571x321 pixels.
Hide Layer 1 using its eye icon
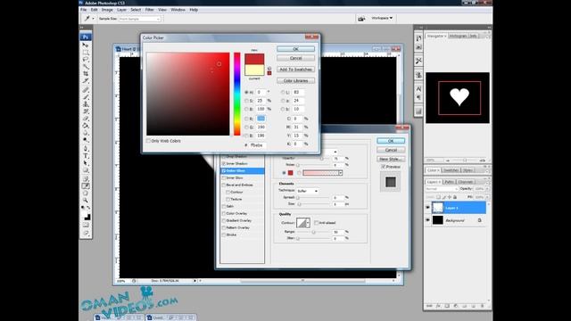click(x=428, y=208)
